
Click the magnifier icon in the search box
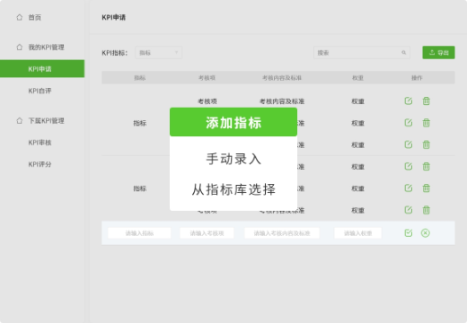403,53
